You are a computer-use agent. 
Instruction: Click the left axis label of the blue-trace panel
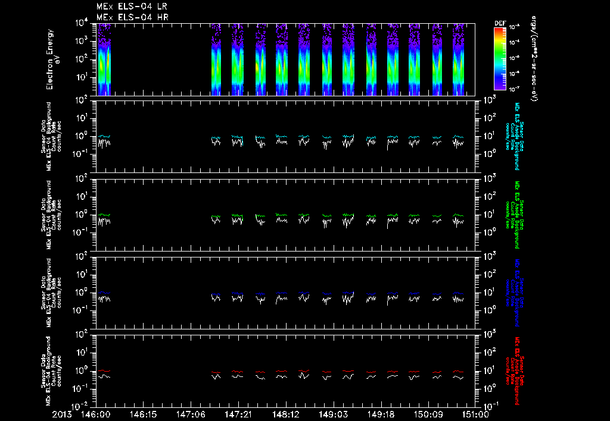click(51, 293)
